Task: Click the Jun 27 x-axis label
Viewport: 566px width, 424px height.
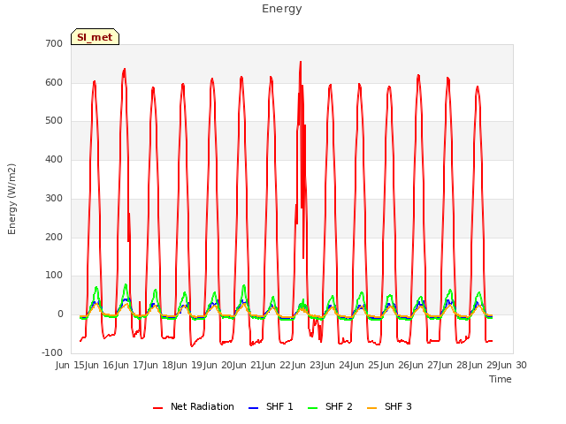Action: pos(424,365)
